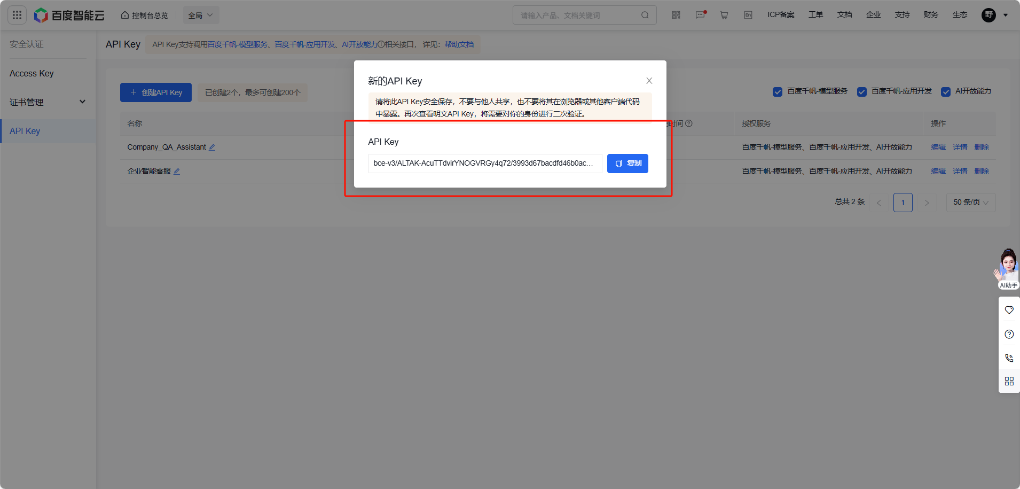
Task: Click the 复制 button to copy the key
Action: [627, 163]
